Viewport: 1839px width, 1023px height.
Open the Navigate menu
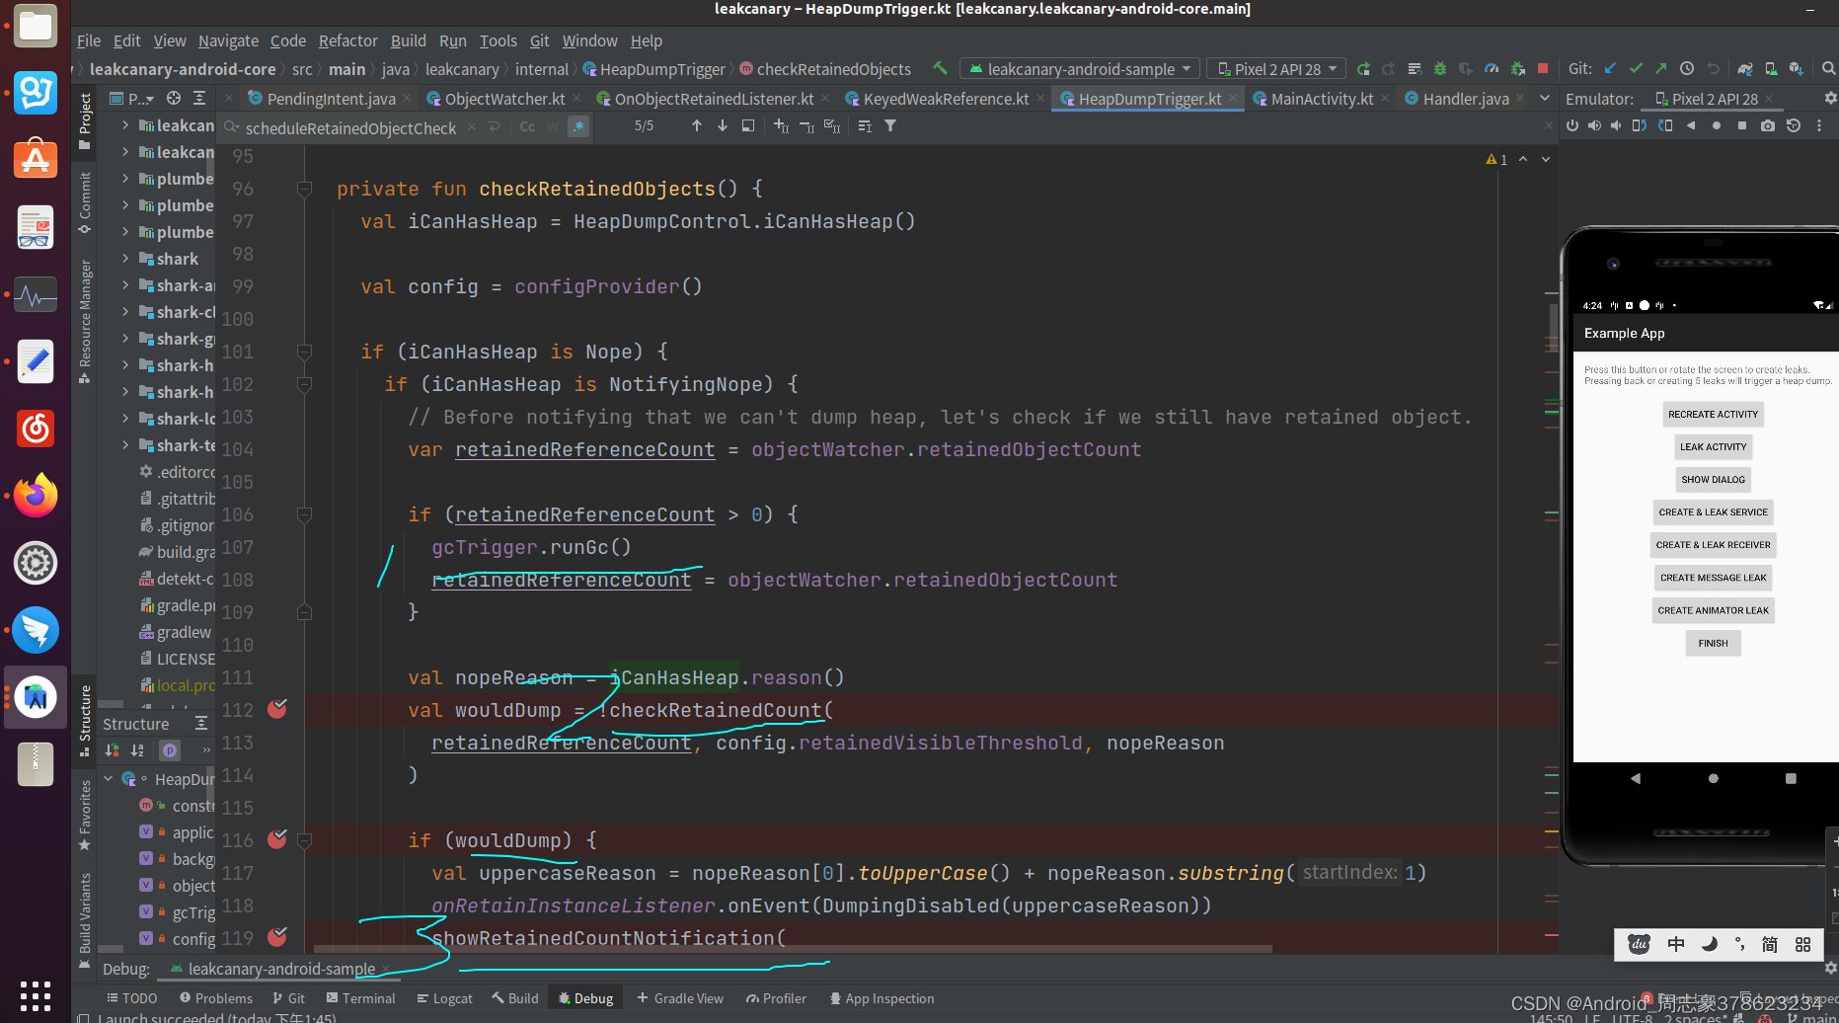pos(228,40)
